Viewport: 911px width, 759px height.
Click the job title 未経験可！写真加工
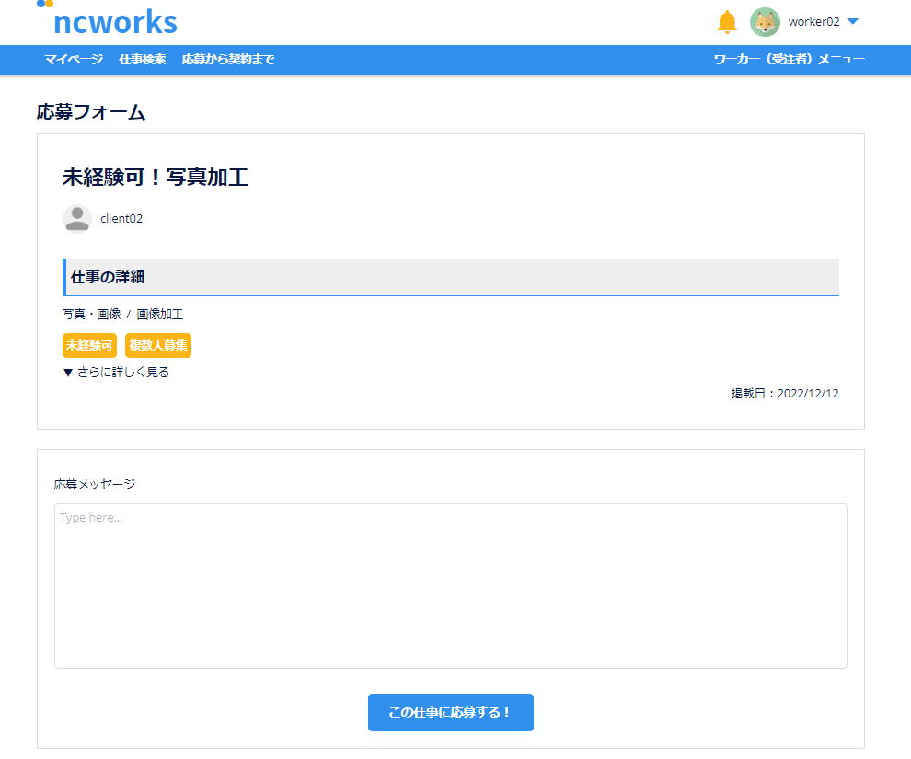point(156,178)
